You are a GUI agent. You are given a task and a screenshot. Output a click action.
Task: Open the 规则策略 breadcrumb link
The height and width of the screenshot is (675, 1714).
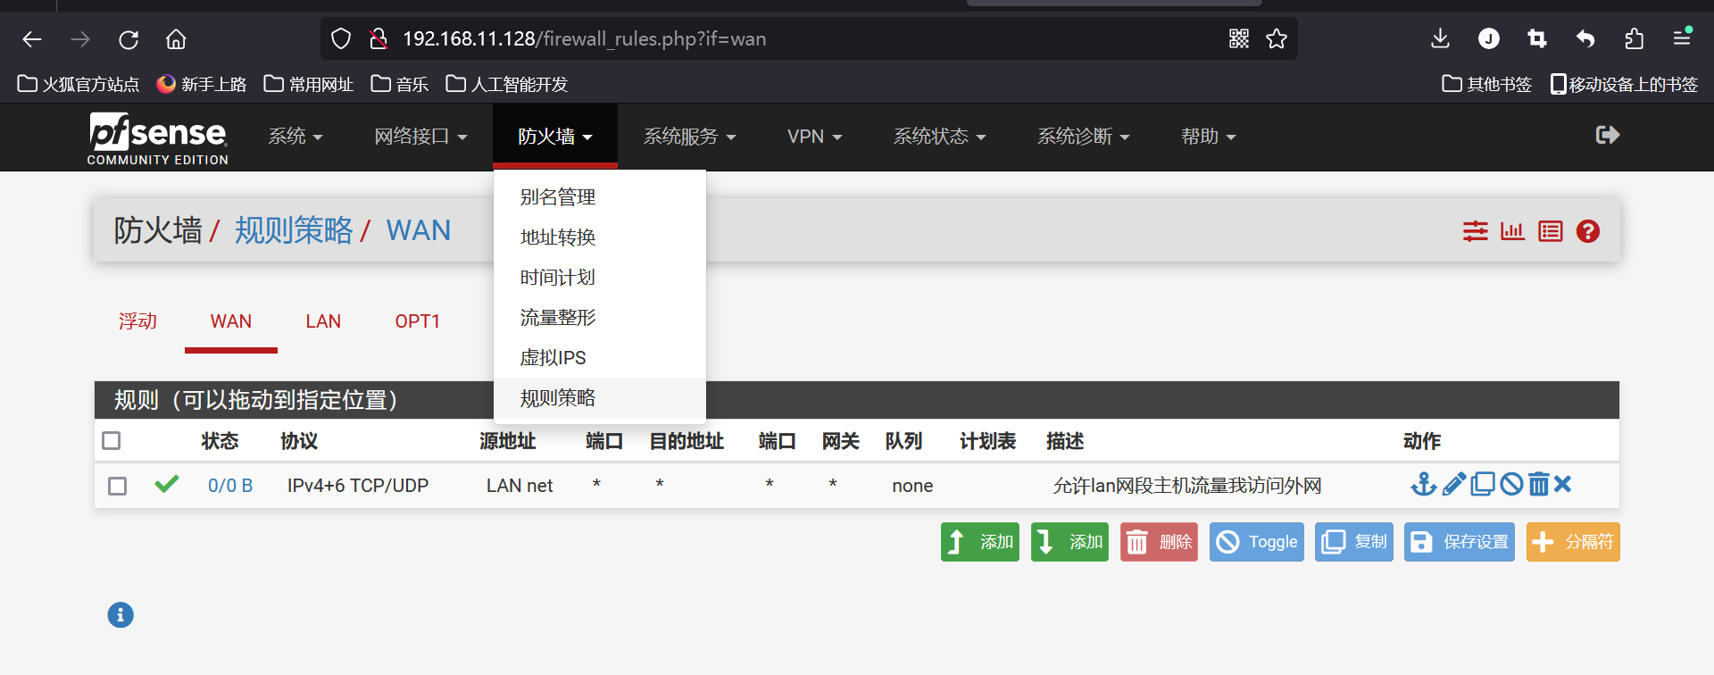point(294,230)
